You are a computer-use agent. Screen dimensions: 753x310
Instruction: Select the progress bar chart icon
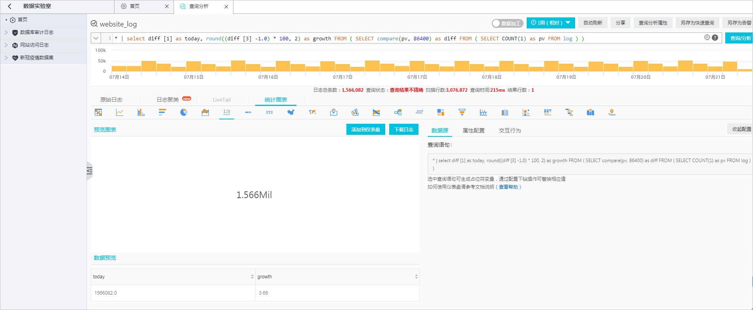pos(248,112)
